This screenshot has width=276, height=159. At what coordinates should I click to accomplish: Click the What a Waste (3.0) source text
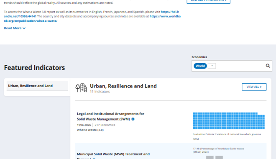tap(90, 130)
